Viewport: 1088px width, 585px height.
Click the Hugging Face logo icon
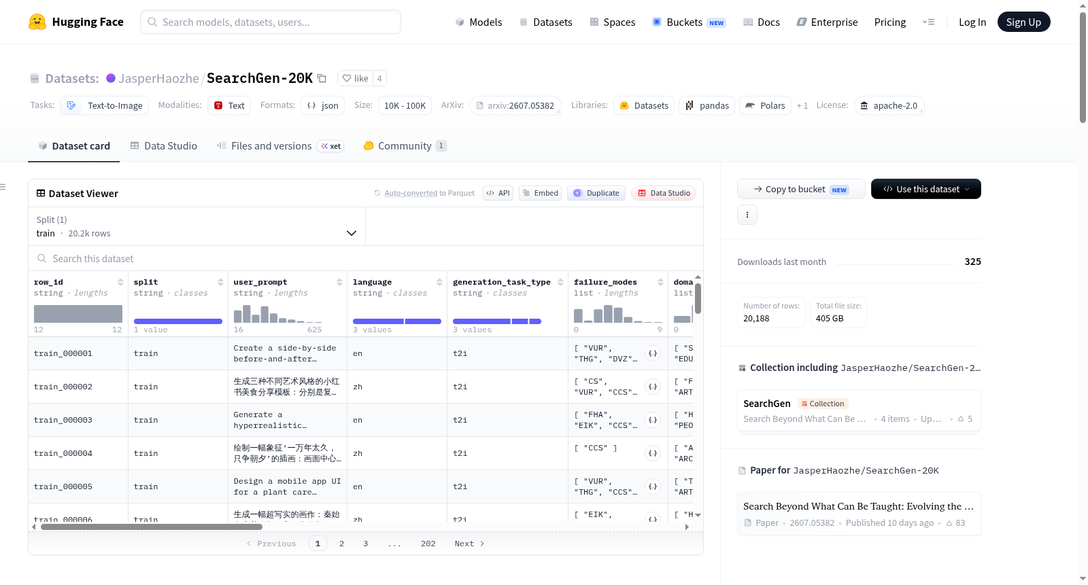37,22
